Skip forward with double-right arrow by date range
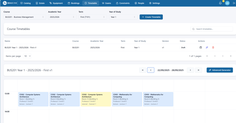 pos(199,70)
